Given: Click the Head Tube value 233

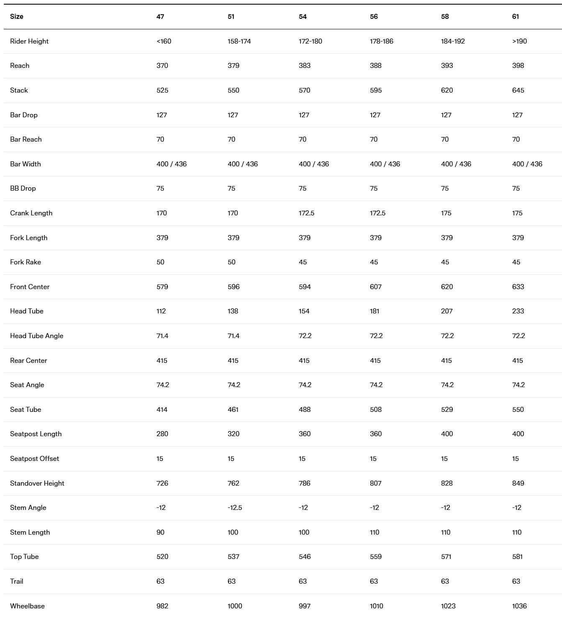Looking at the screenshot, I should tap(518, 311).
